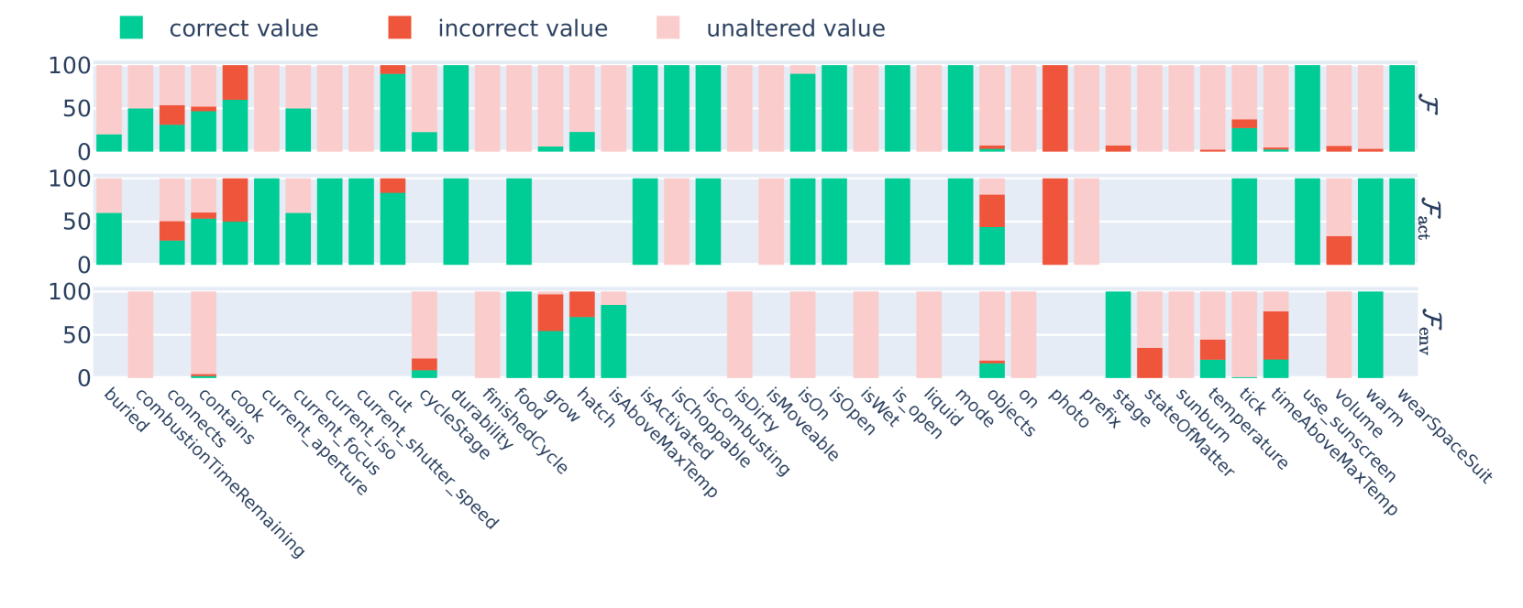
Task: Click the green legend color swatch
Action: click(x=131, y=28)
